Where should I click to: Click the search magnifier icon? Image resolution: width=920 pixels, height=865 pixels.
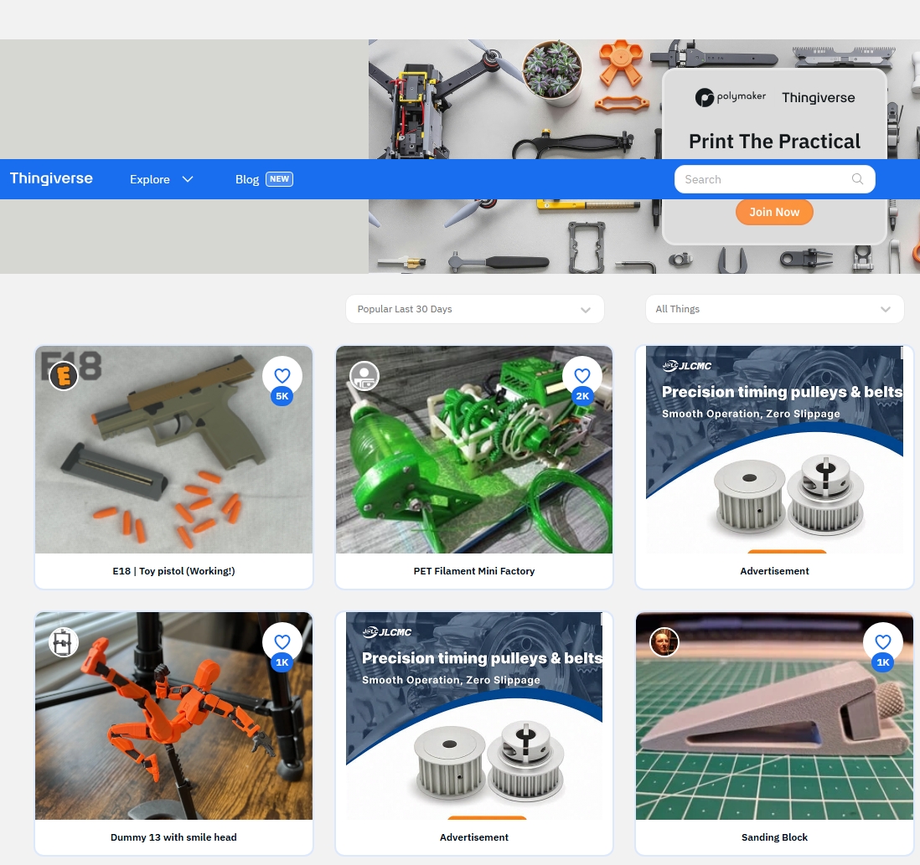point(857,179)
